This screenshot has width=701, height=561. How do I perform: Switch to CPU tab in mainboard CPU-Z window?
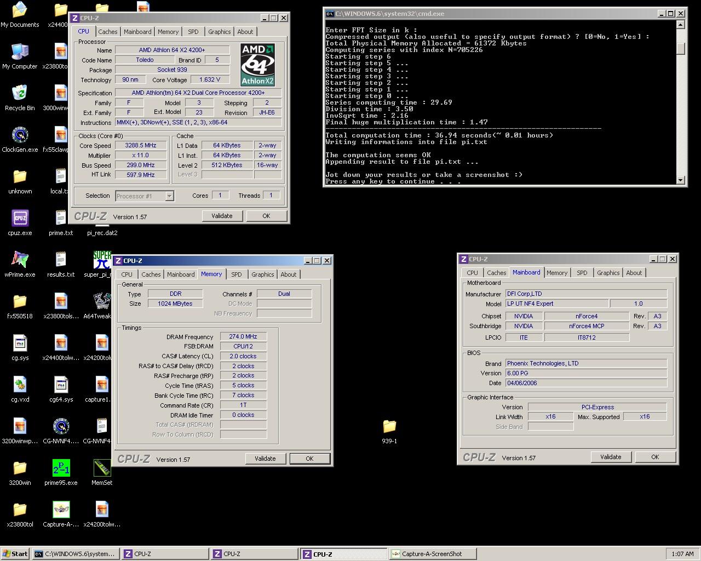473,273
